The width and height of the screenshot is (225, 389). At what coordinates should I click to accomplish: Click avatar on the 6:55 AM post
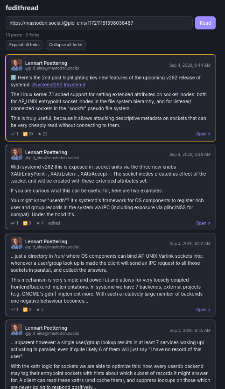(17, 330)
